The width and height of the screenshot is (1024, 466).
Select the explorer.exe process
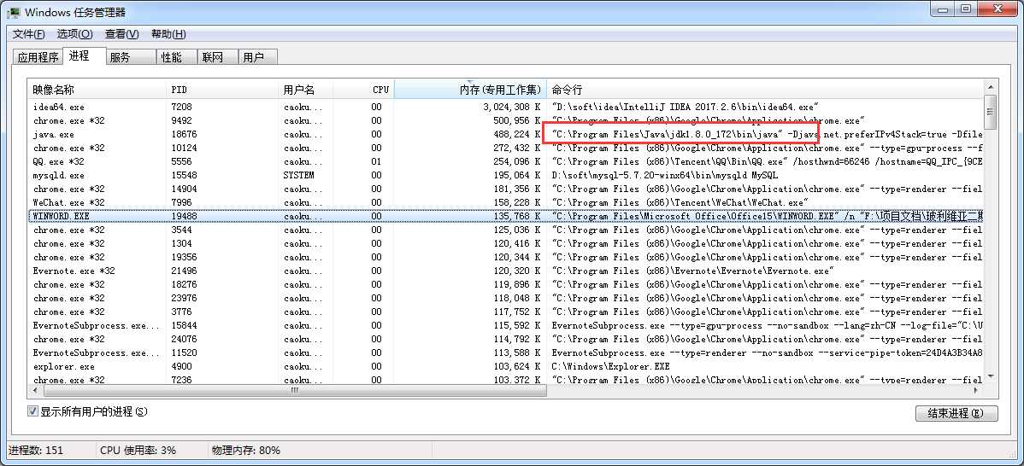(505, 366)
